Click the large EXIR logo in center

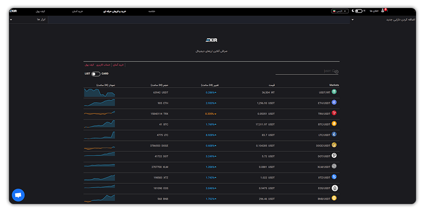(212, 41)
